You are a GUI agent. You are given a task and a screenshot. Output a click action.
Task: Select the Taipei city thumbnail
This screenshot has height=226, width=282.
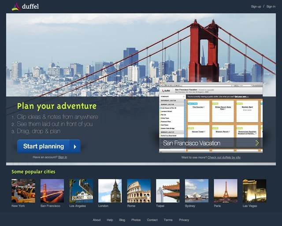click(168, 191)
